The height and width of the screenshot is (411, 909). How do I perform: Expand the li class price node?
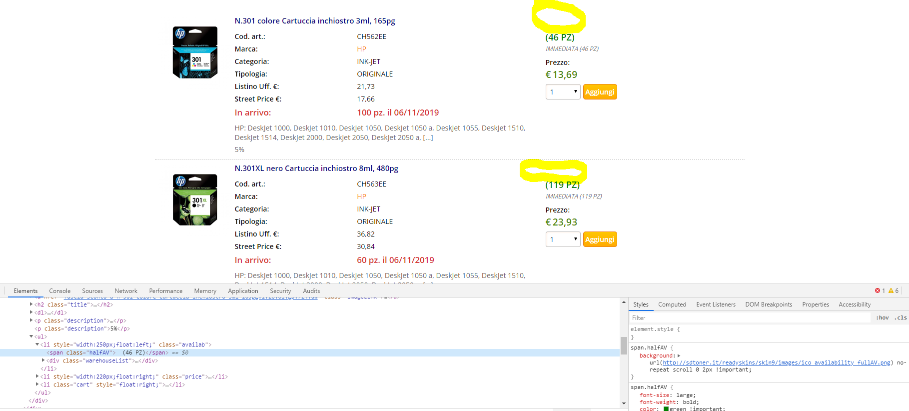click(37, 376)
